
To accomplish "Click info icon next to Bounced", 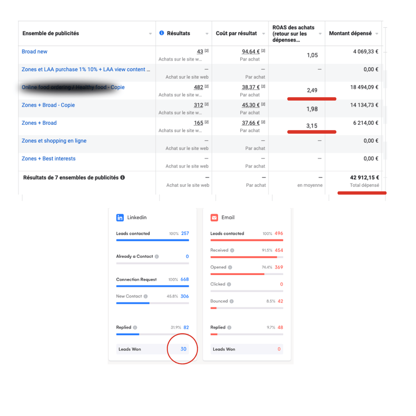I will coord(232,301).
